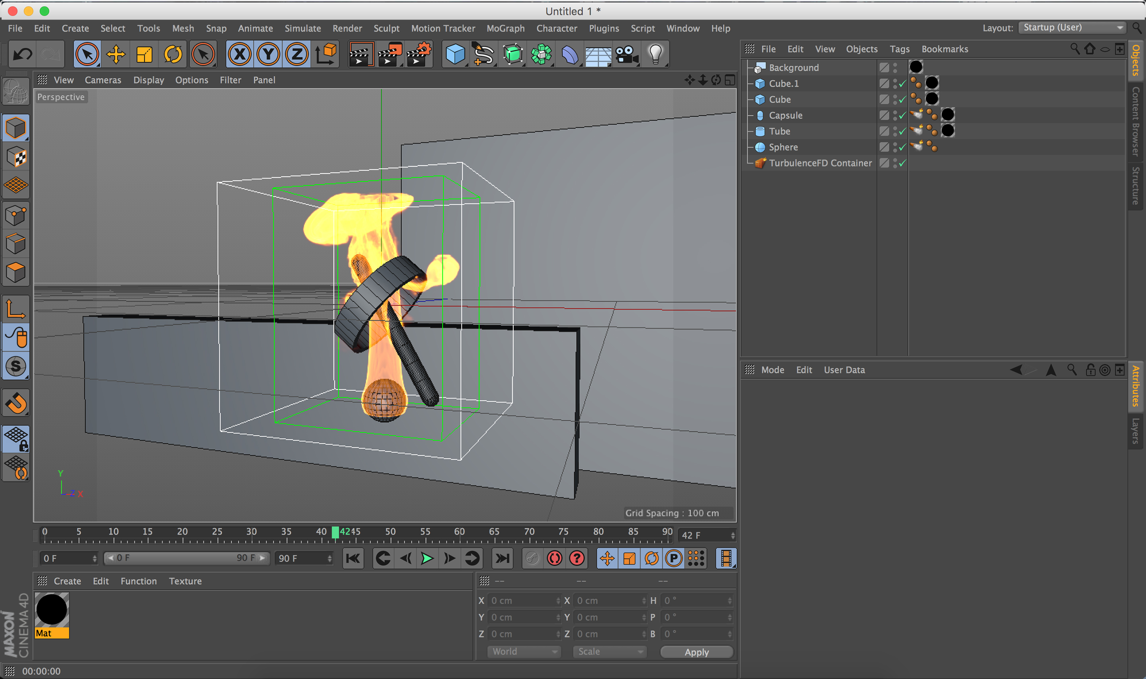The height and width of the screenshot is (679, 1146).
Task: Select the Rotate tool
Action: pyautogui.click(x=173, y=55)
